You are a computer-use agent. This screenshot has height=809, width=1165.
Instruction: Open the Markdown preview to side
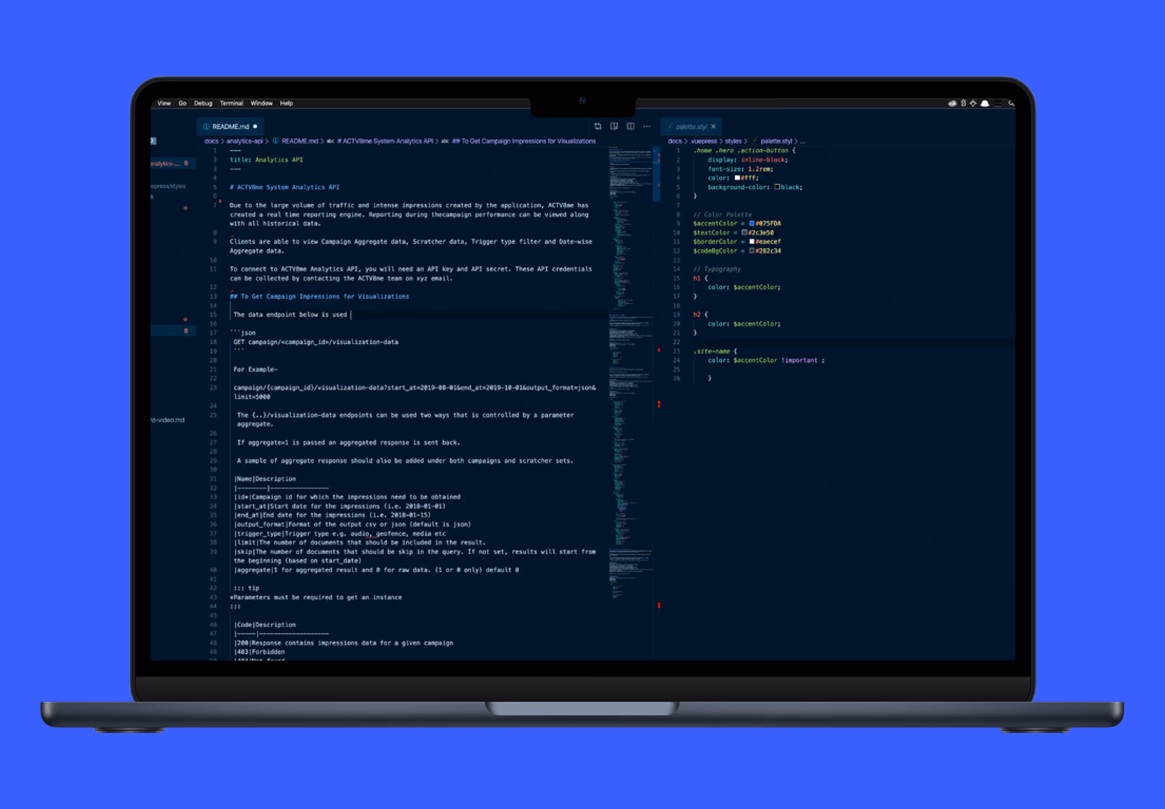point(614,126)
